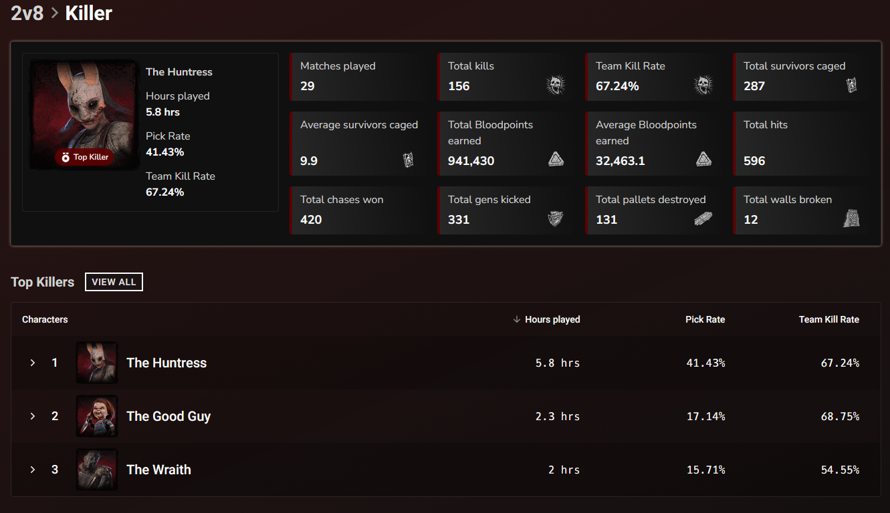Select The Wraith name in table
The image size is (890, 513).
click(x=158, y=470)
